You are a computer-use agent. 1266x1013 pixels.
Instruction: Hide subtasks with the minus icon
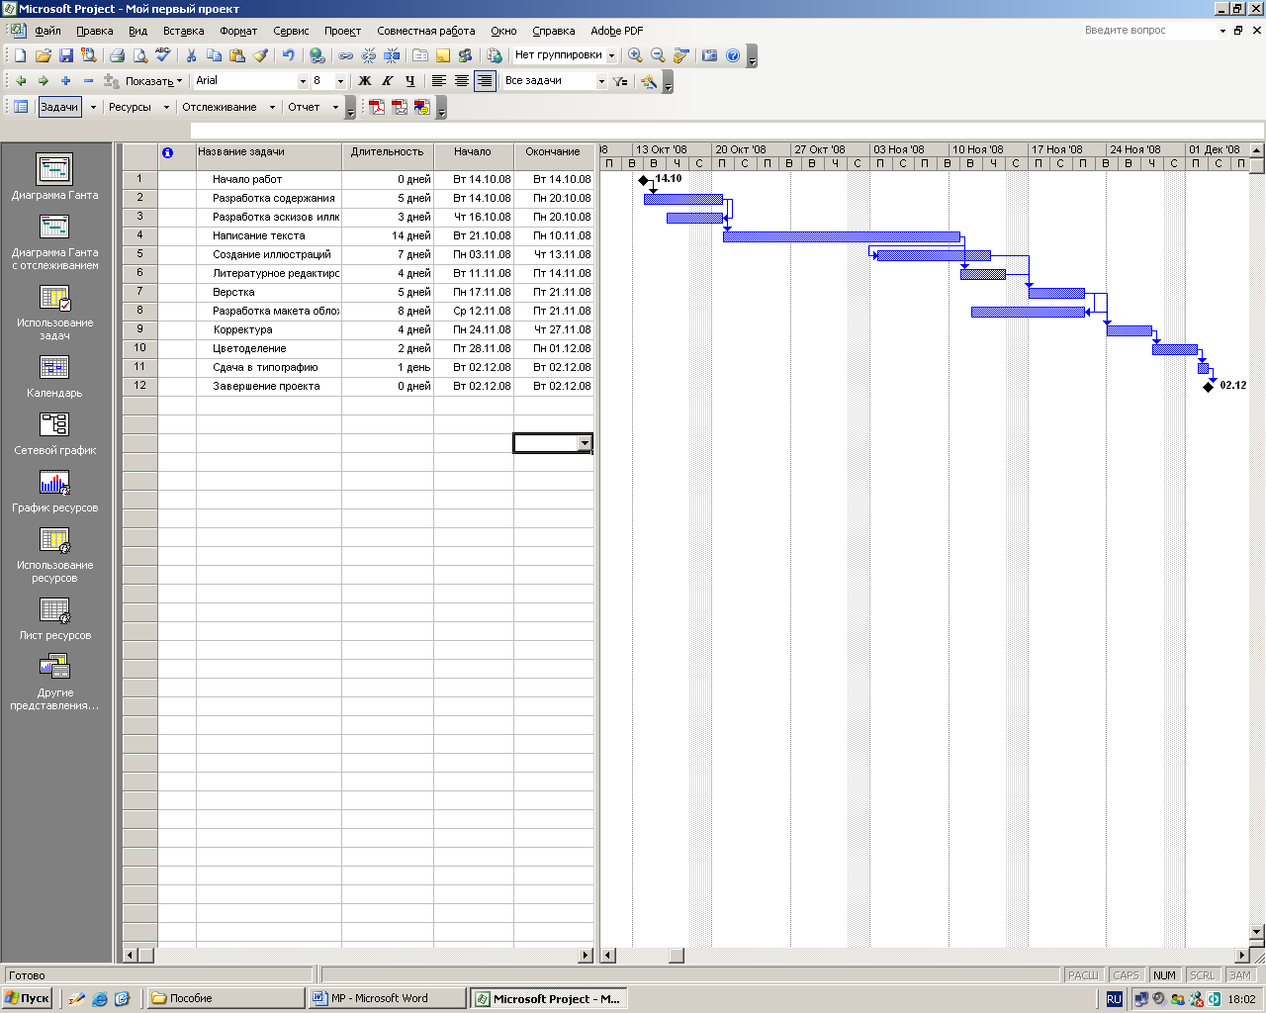pos(88,81)
